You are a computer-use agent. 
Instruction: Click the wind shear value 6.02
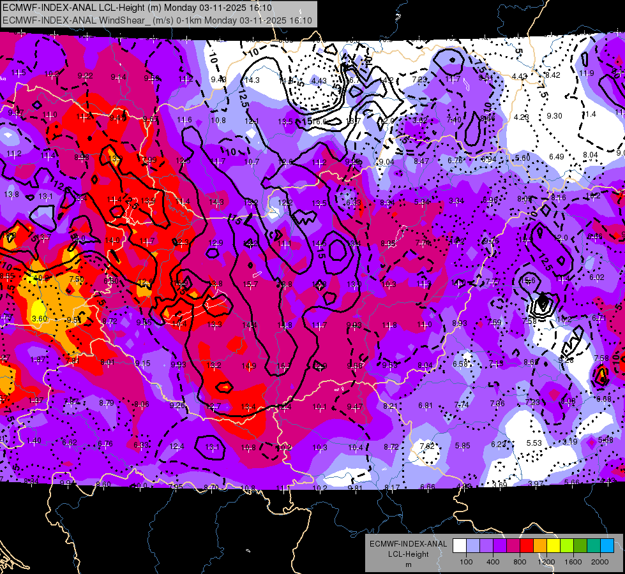pos(597,277)
